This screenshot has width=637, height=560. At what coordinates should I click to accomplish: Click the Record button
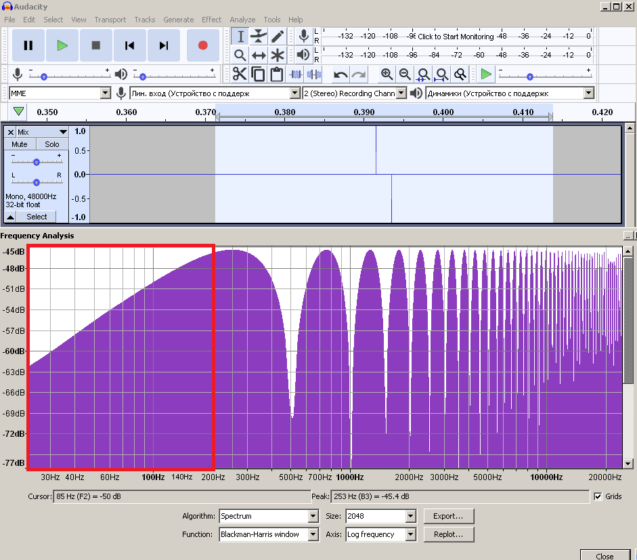[x=202, y=45]
